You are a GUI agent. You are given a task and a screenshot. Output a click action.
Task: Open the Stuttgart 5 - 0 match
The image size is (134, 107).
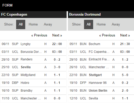pos(101,75)
